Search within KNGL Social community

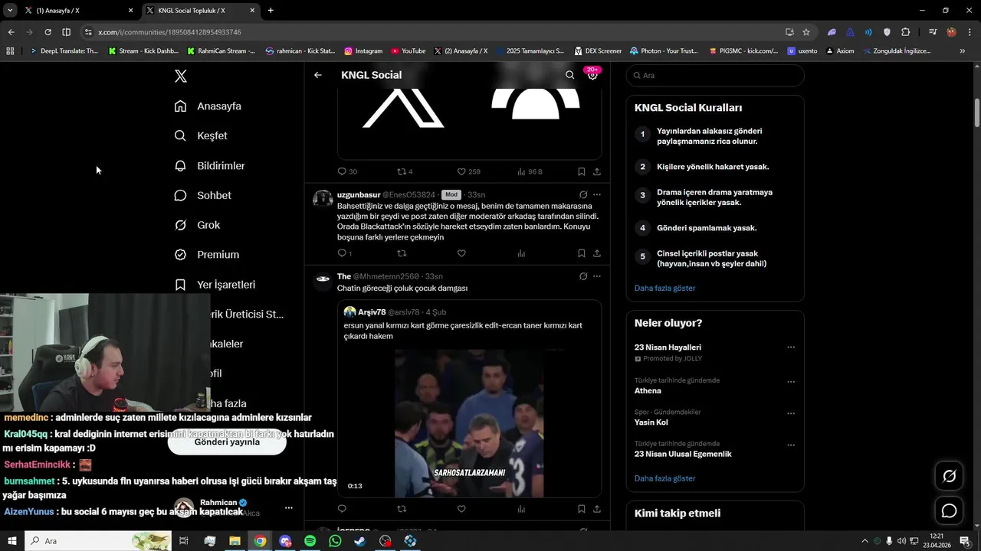click(569, 75)
